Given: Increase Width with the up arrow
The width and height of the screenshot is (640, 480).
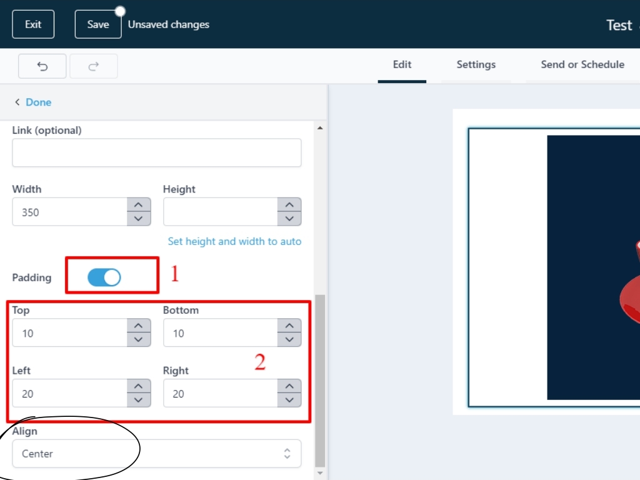Looking at the screenshot, I should click(x=139, y=205).
